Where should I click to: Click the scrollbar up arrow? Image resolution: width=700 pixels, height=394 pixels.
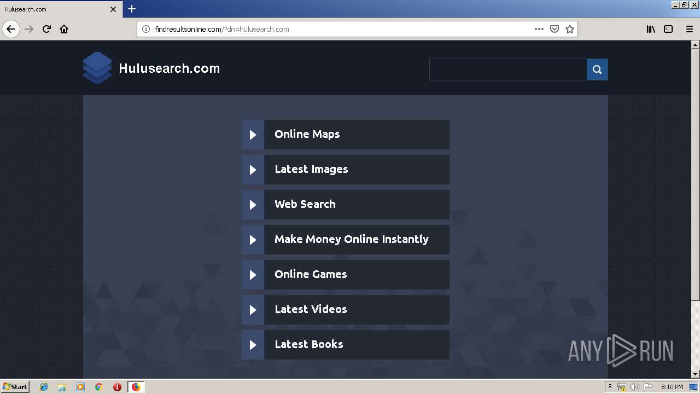coord(695,45)
